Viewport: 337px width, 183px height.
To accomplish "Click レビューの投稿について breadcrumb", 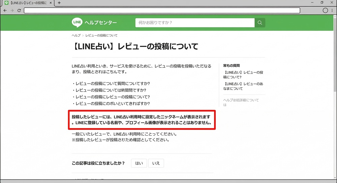I will [101, 35].
